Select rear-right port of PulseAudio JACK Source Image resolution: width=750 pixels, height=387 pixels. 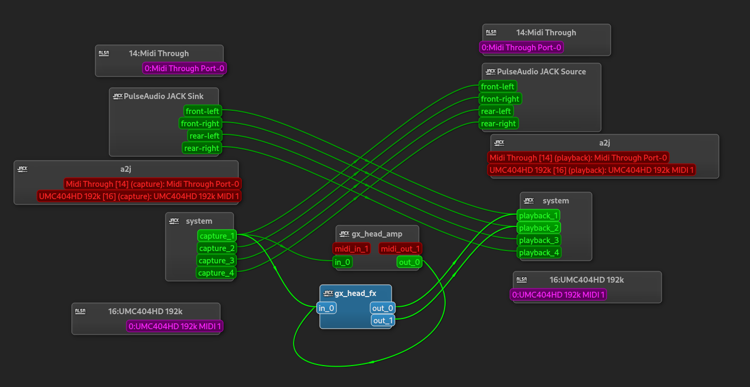499,124
